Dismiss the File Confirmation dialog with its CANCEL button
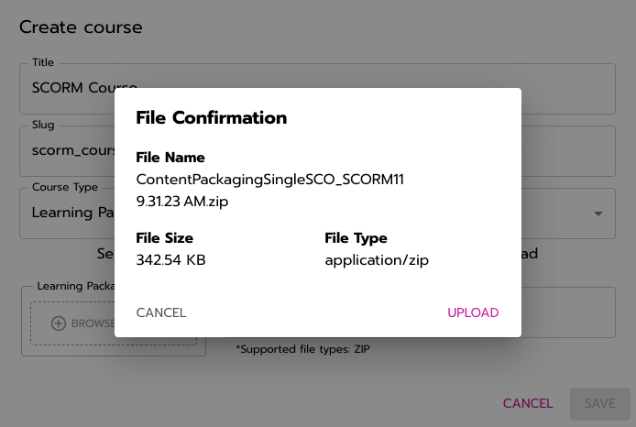 coord(161,312)
